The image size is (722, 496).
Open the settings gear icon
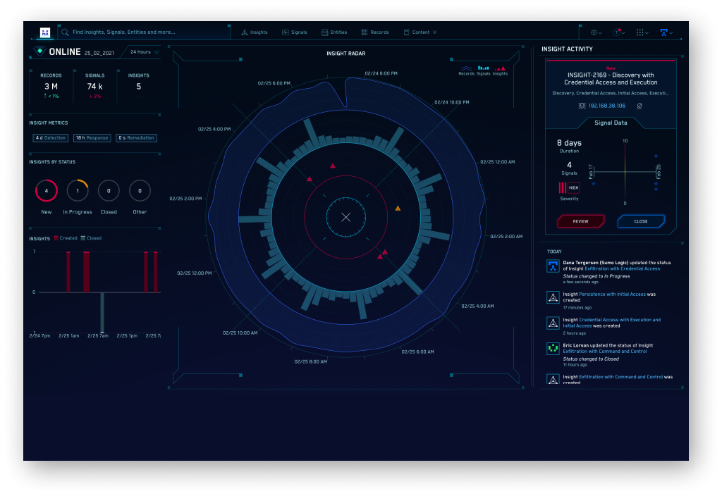(x=592, y=32)
